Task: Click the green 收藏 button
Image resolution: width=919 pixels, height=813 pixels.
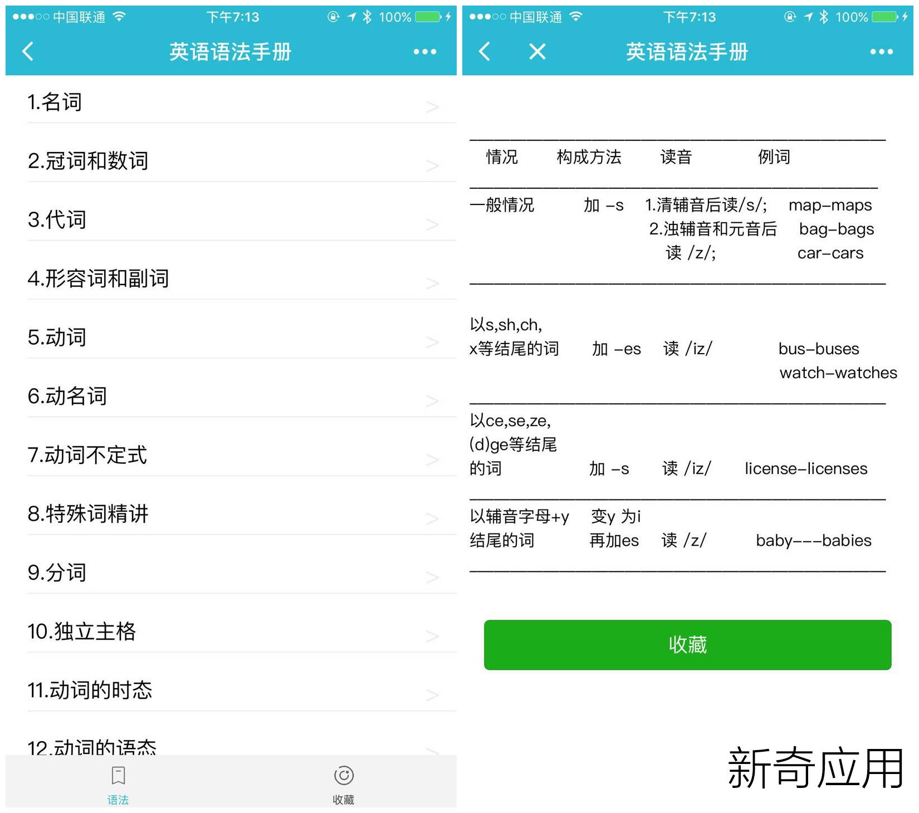Action: pyautogui.click(x=688, y=645)
